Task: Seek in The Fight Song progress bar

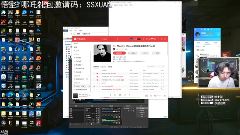Action: click(x=120, y=97)
